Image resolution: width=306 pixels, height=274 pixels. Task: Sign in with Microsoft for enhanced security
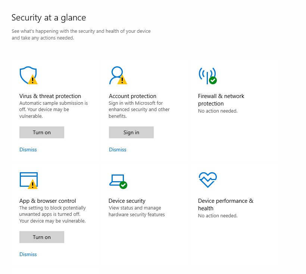[131, 132]
